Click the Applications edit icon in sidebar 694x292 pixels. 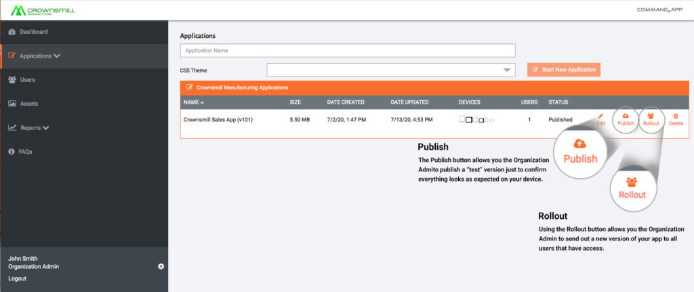(12, 56)
